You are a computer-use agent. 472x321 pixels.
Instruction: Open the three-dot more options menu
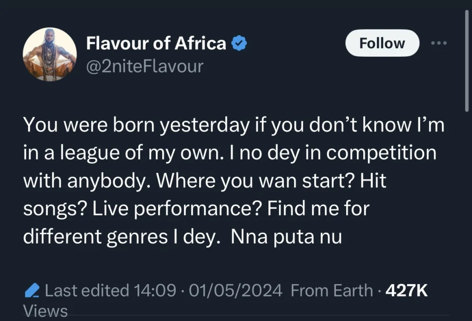point(438,43)
